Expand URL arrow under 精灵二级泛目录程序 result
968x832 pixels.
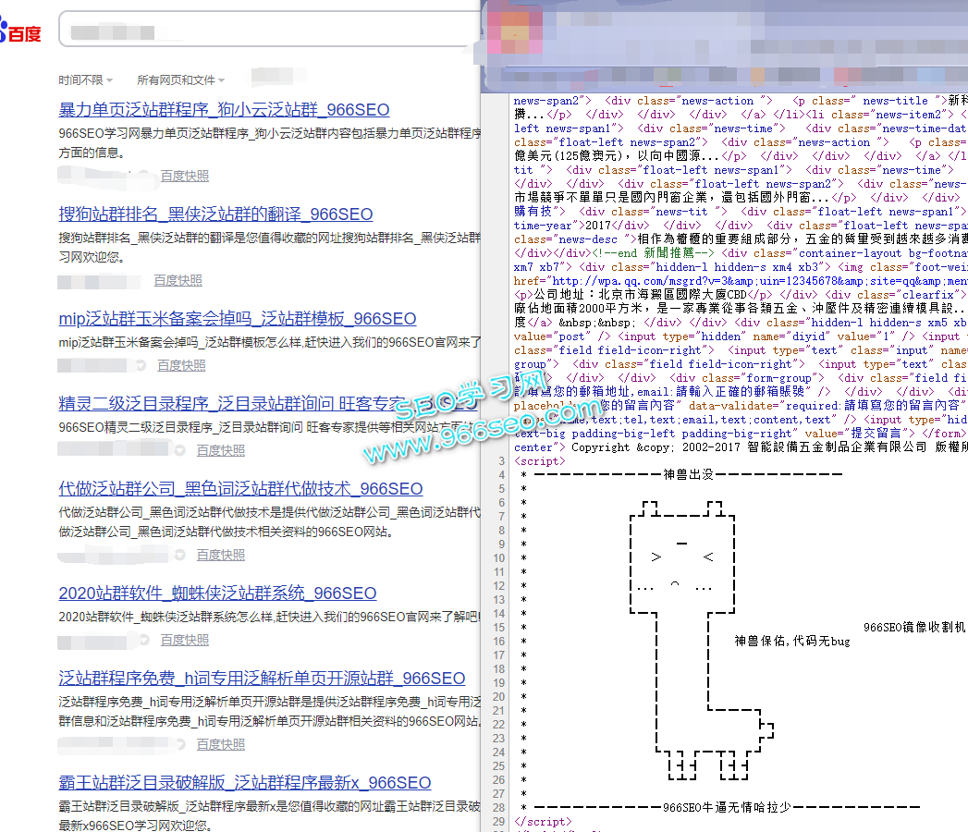[180, 450]
